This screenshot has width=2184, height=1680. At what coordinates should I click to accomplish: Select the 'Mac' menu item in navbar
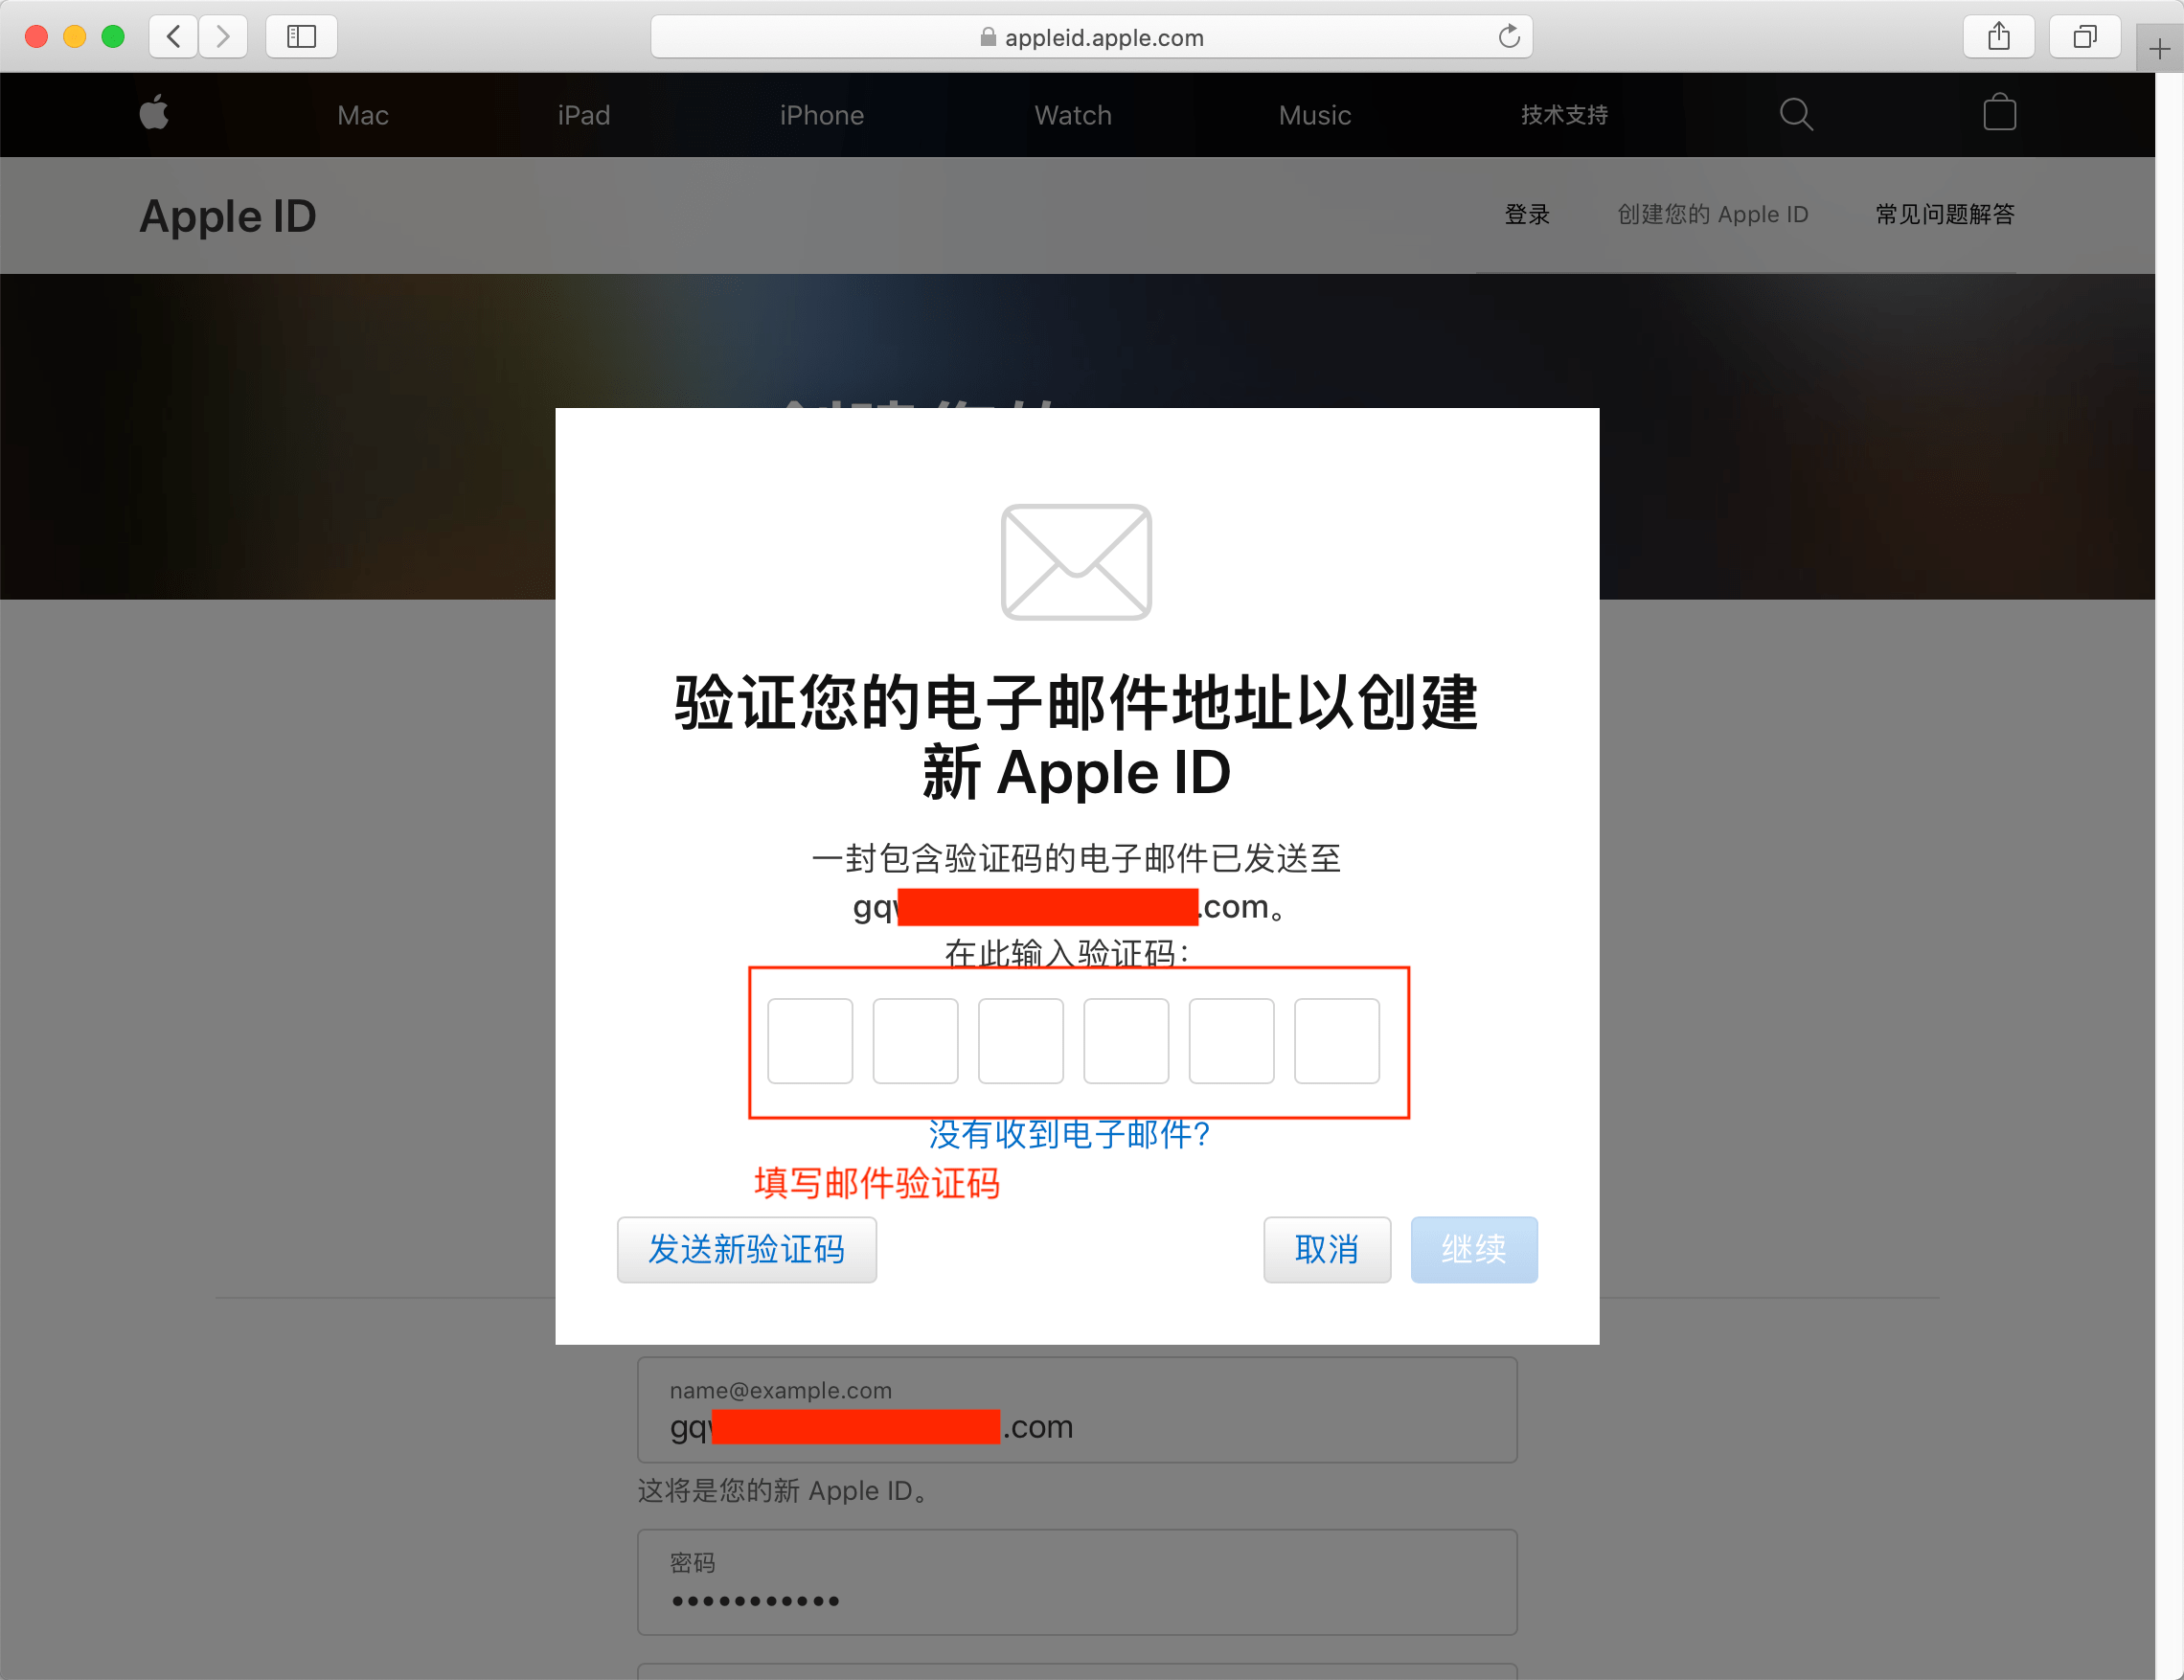coord(363,115)
